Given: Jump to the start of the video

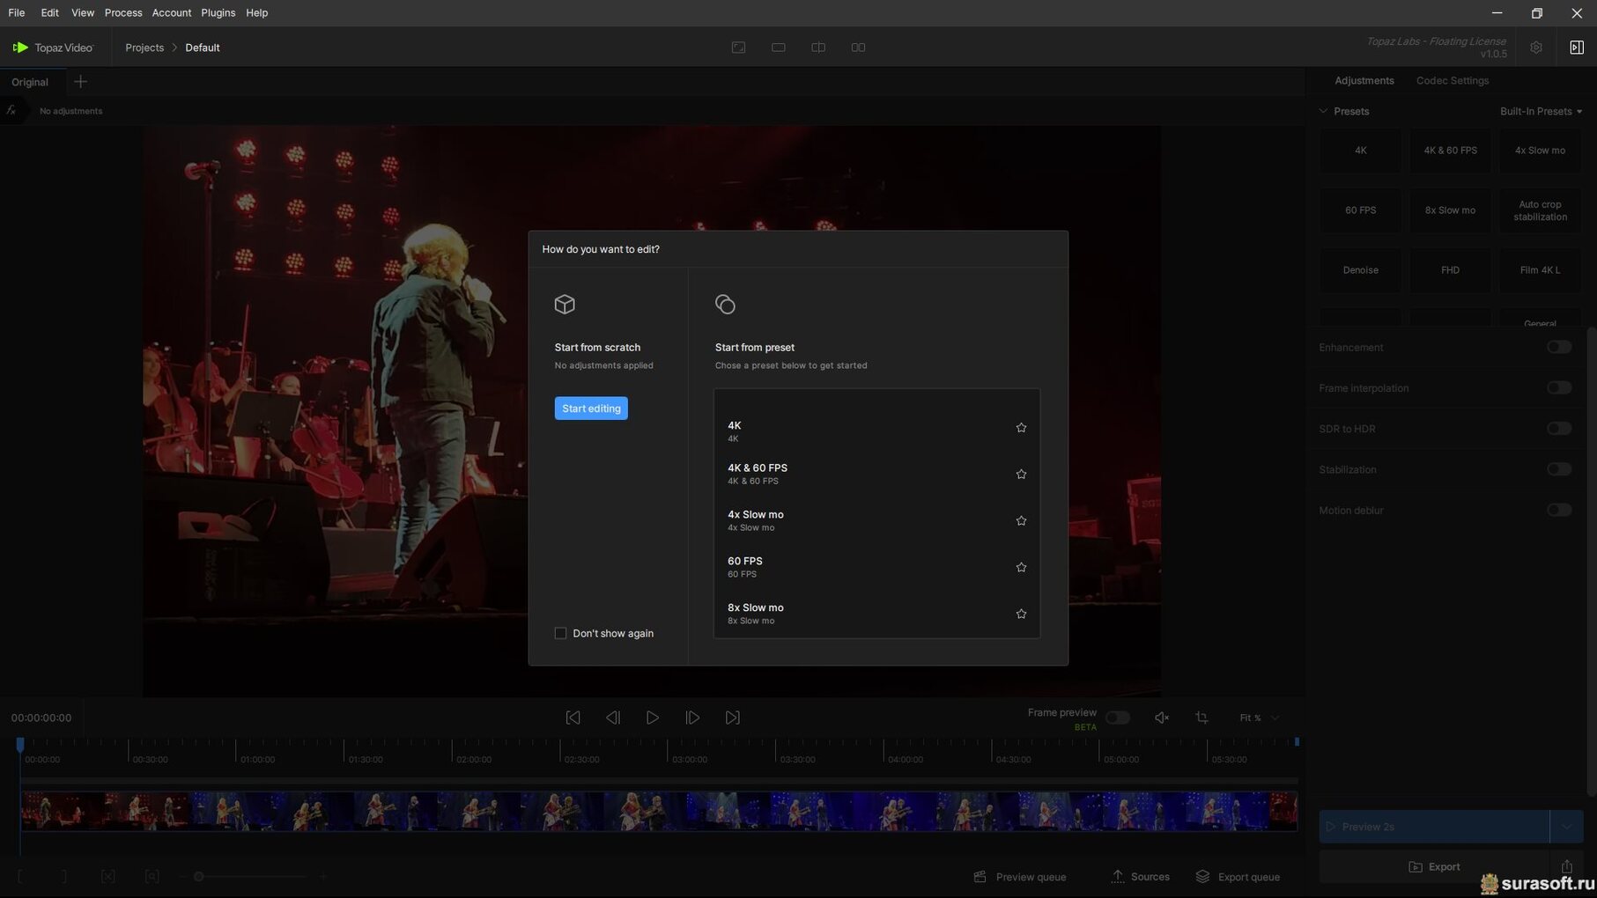Looking at the screenshot, I should tap(573, 718).
